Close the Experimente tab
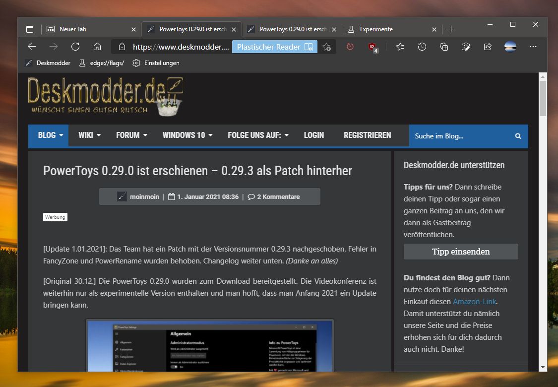 click(x=434, y=30)
